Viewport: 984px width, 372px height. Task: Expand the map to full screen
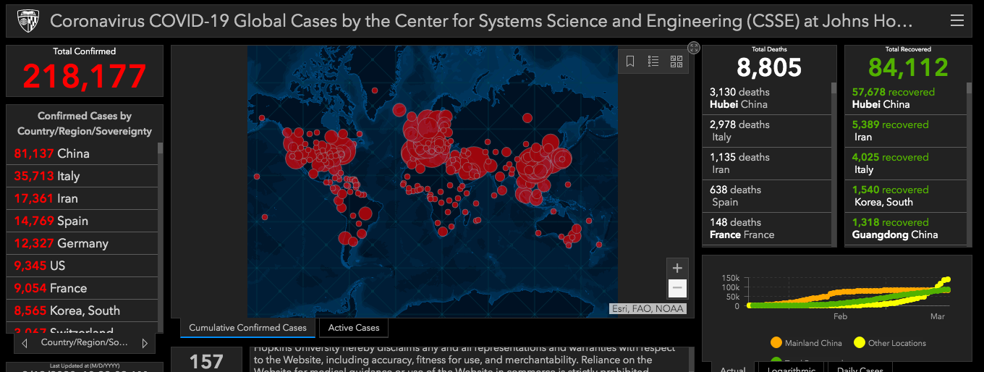tap(693, 48)
